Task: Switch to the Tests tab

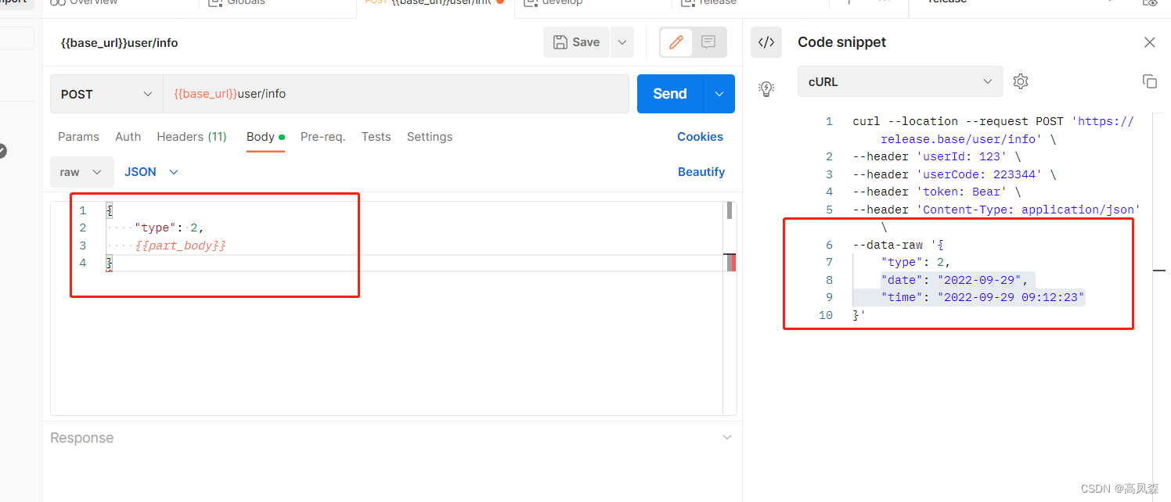Action: [376, 137]
